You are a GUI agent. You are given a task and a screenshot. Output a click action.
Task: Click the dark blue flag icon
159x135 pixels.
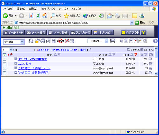[131, 41]
